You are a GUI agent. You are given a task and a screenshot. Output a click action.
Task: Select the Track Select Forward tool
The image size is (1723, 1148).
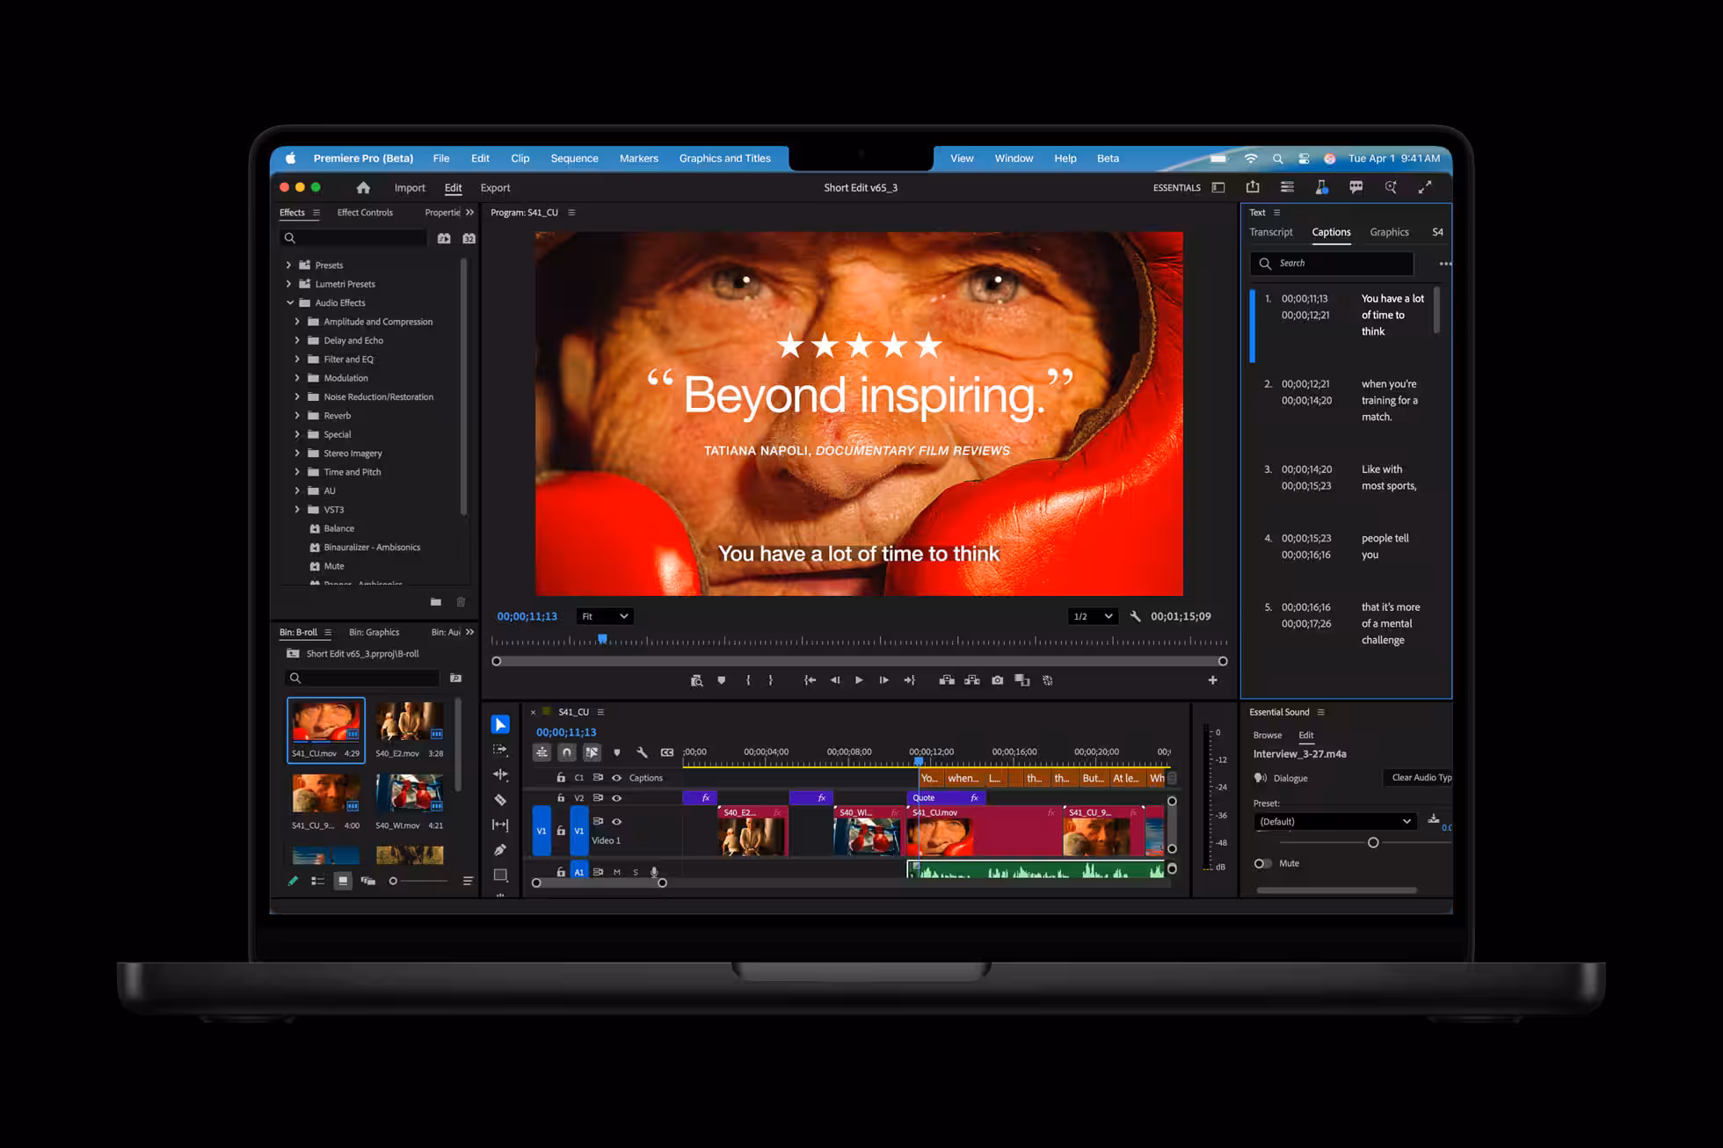(500, 750)
